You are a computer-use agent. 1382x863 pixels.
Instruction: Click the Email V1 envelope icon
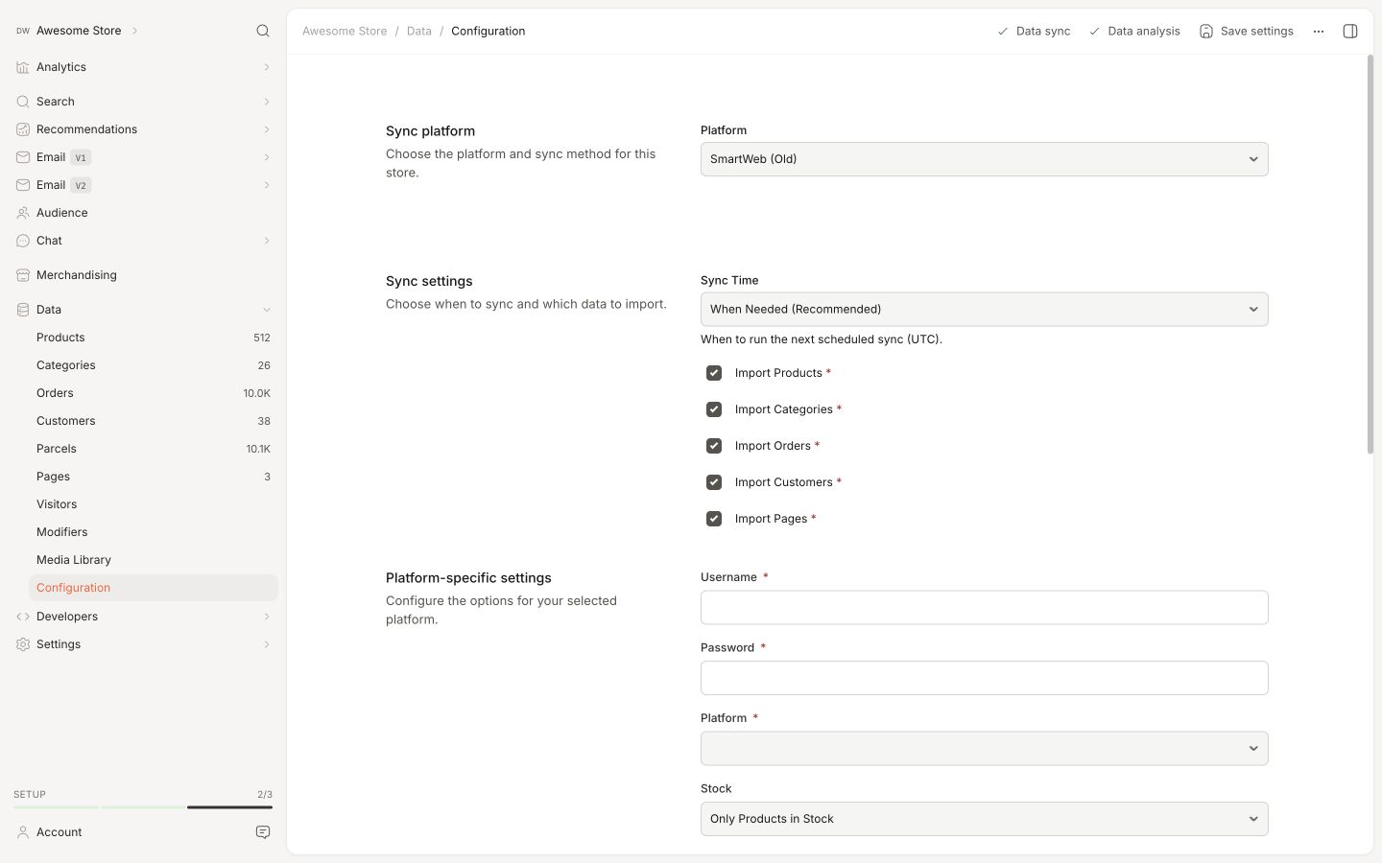tap(23, 157)
